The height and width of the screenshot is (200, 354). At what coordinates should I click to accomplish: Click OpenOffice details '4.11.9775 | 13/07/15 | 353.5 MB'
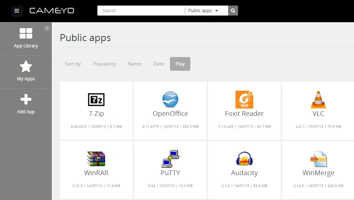[x=170, y=126]
